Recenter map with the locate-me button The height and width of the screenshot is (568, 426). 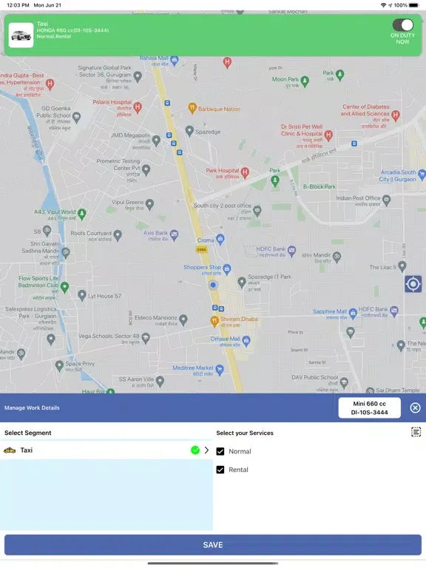pos(413,284)
